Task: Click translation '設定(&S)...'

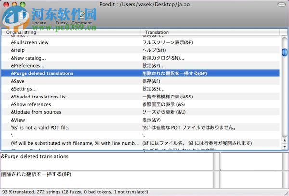Action: click(153, 89)
